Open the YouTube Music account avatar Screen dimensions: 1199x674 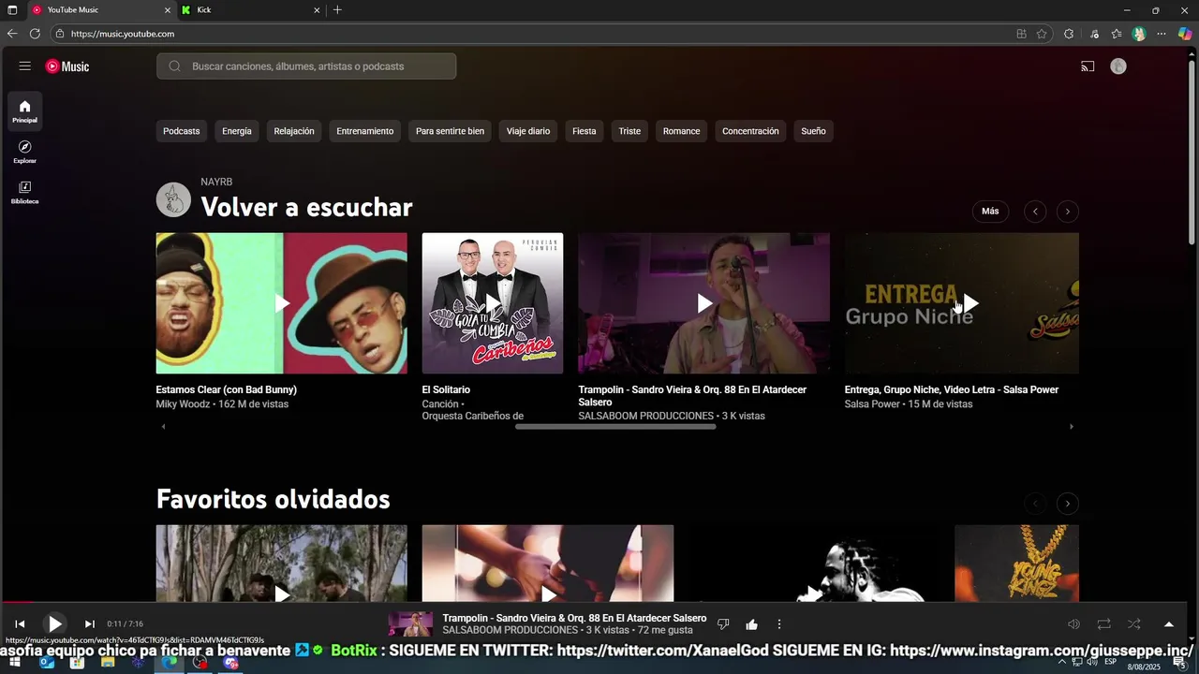1118,66
